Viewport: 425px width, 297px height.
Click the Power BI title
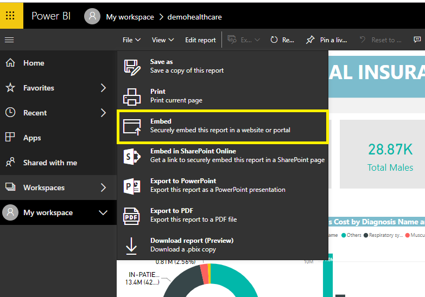click(x=51, y=16)
